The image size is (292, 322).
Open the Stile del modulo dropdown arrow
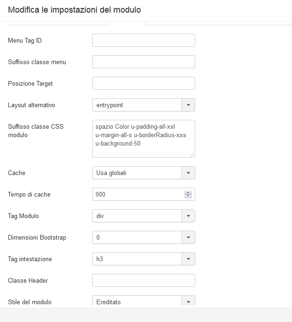tap(188, 302)
